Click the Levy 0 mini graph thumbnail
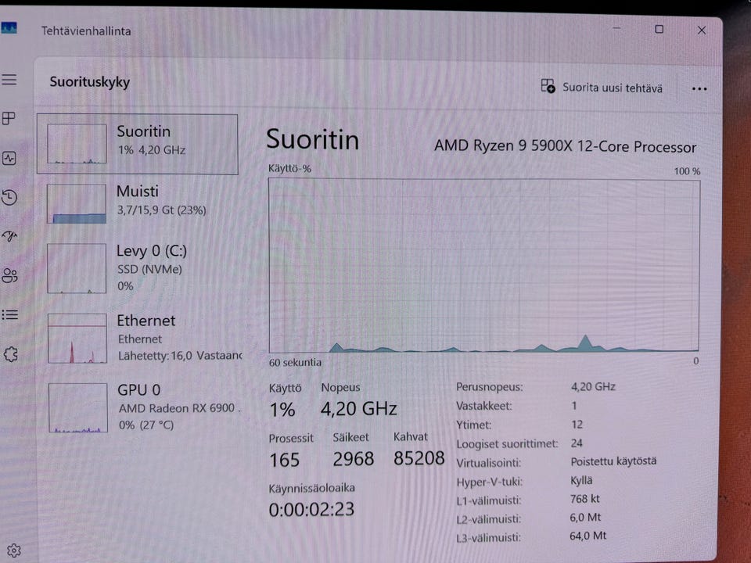Image resolution: width=751 pixels, height=563 pixels. click(x=77, y=268)
